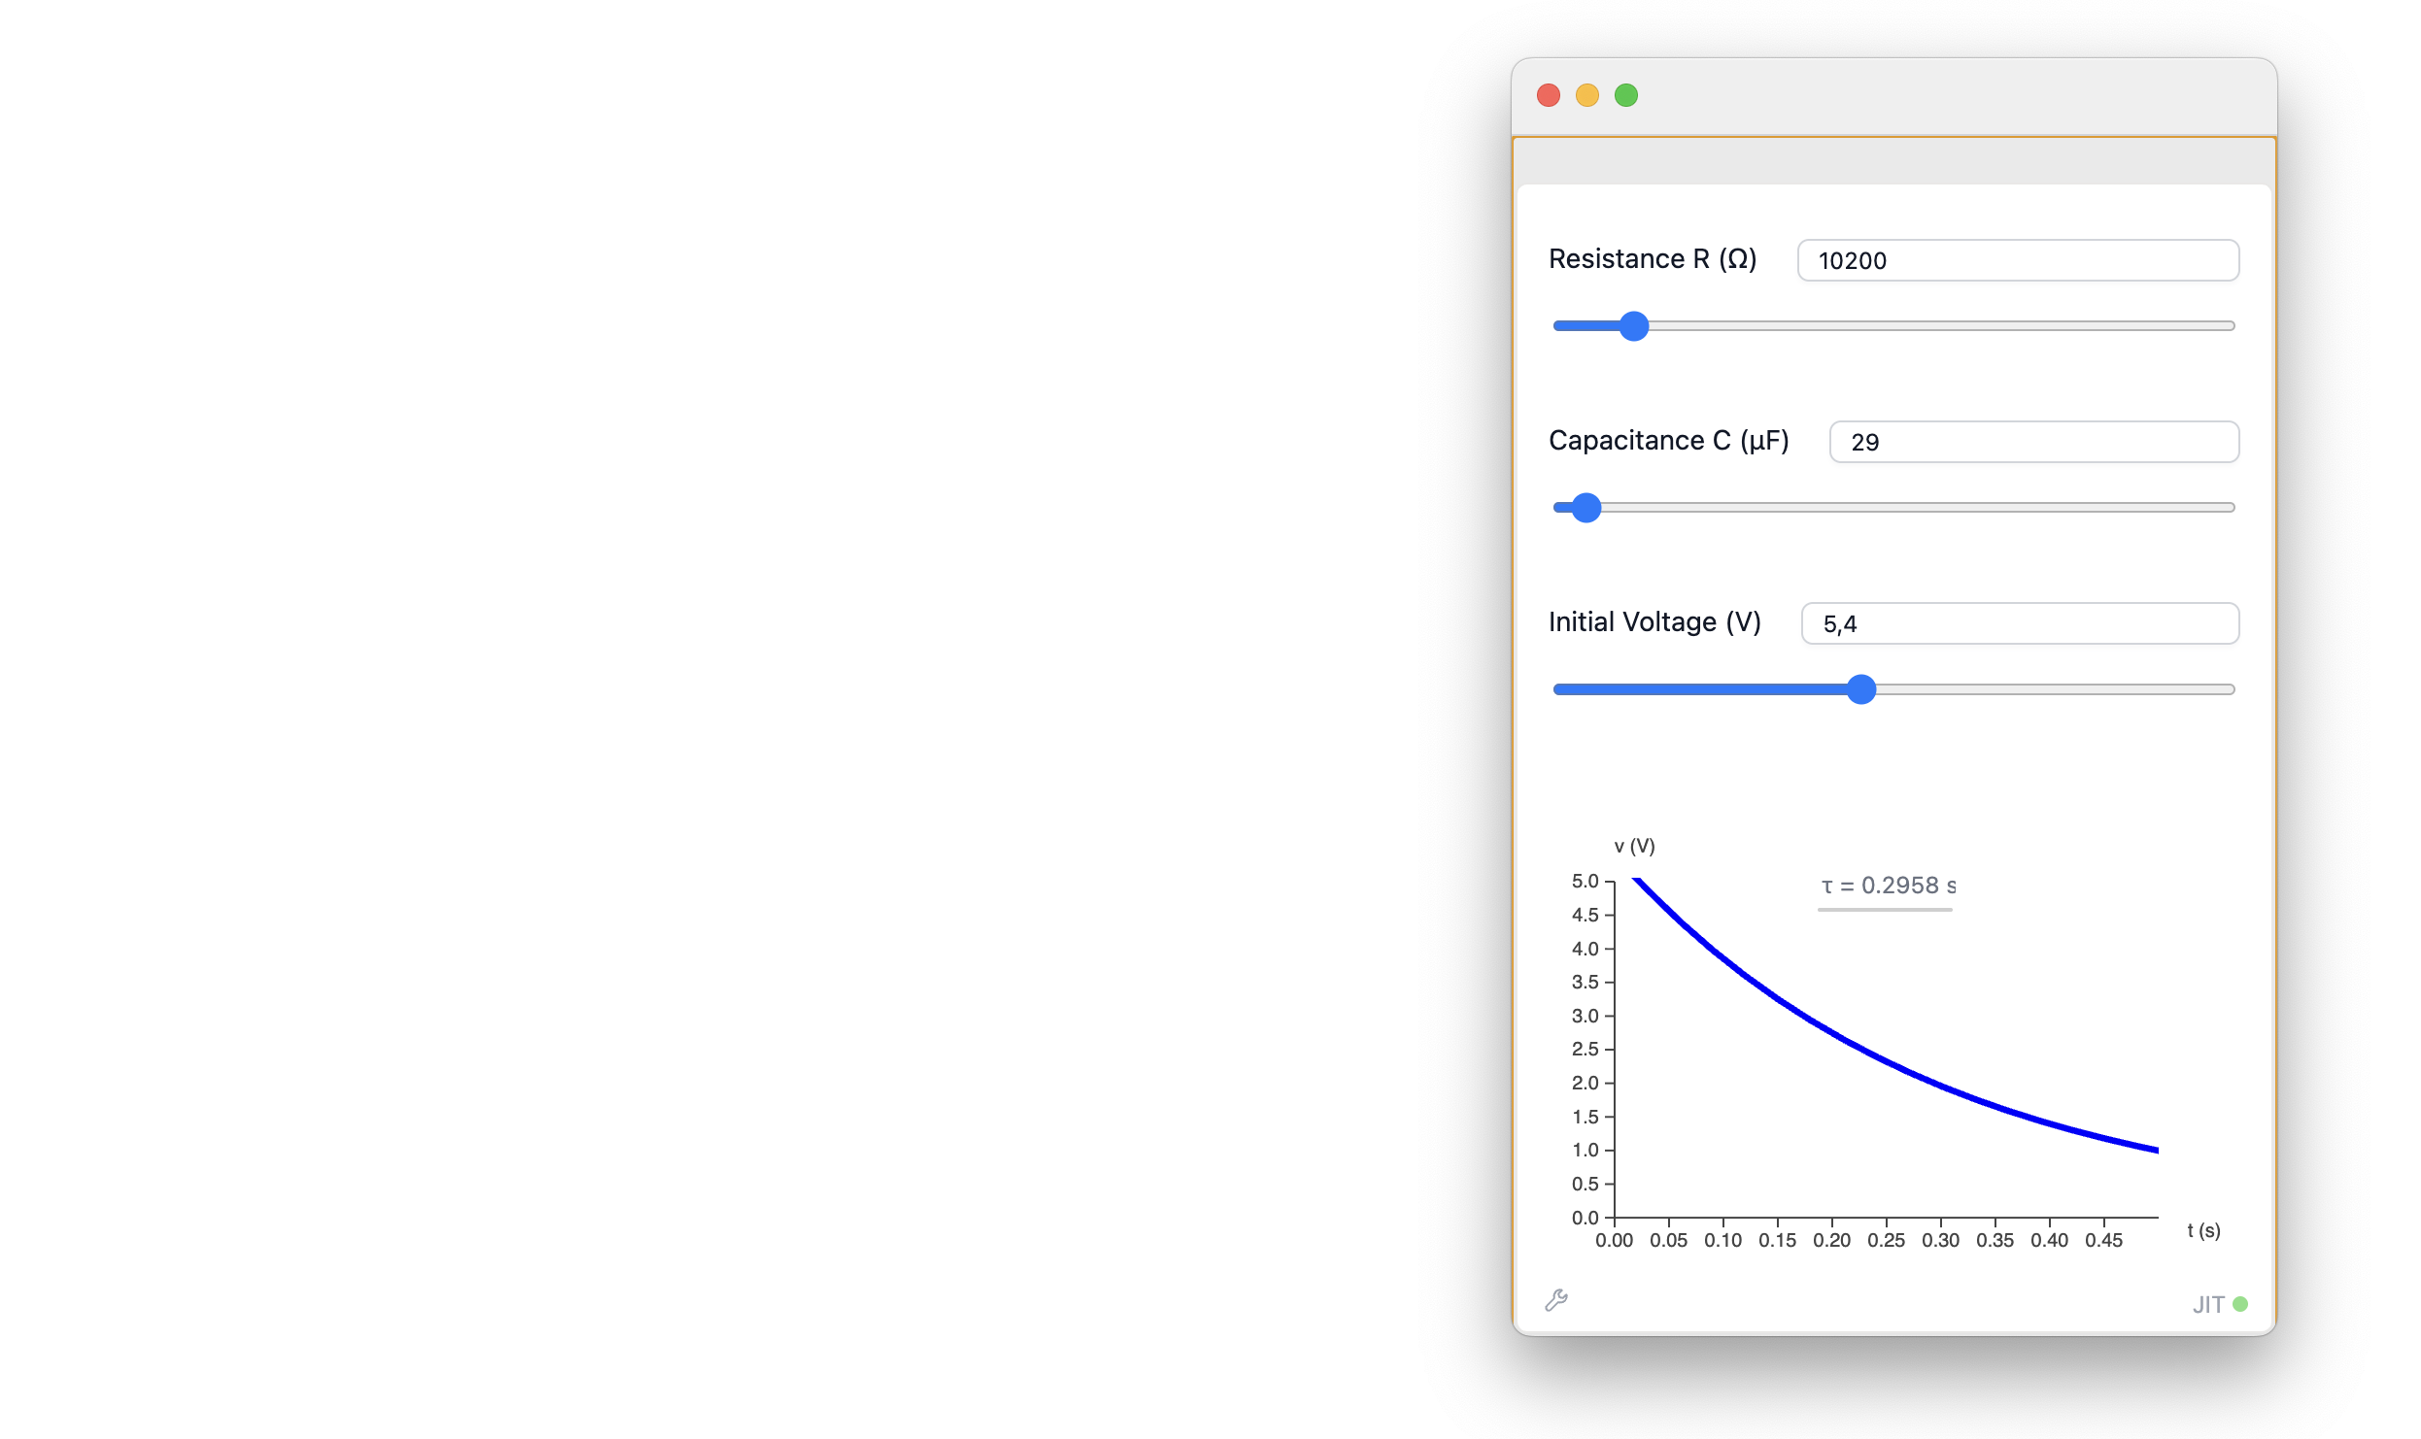Click the Resistance R value field
Viewport: 2421px width, 1439px height.
[2018, 260]
